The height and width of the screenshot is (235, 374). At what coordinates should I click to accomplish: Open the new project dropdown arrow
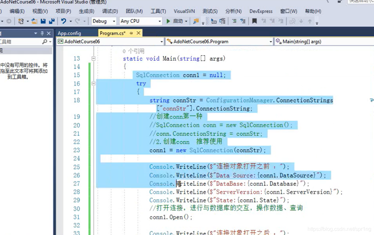28,21
